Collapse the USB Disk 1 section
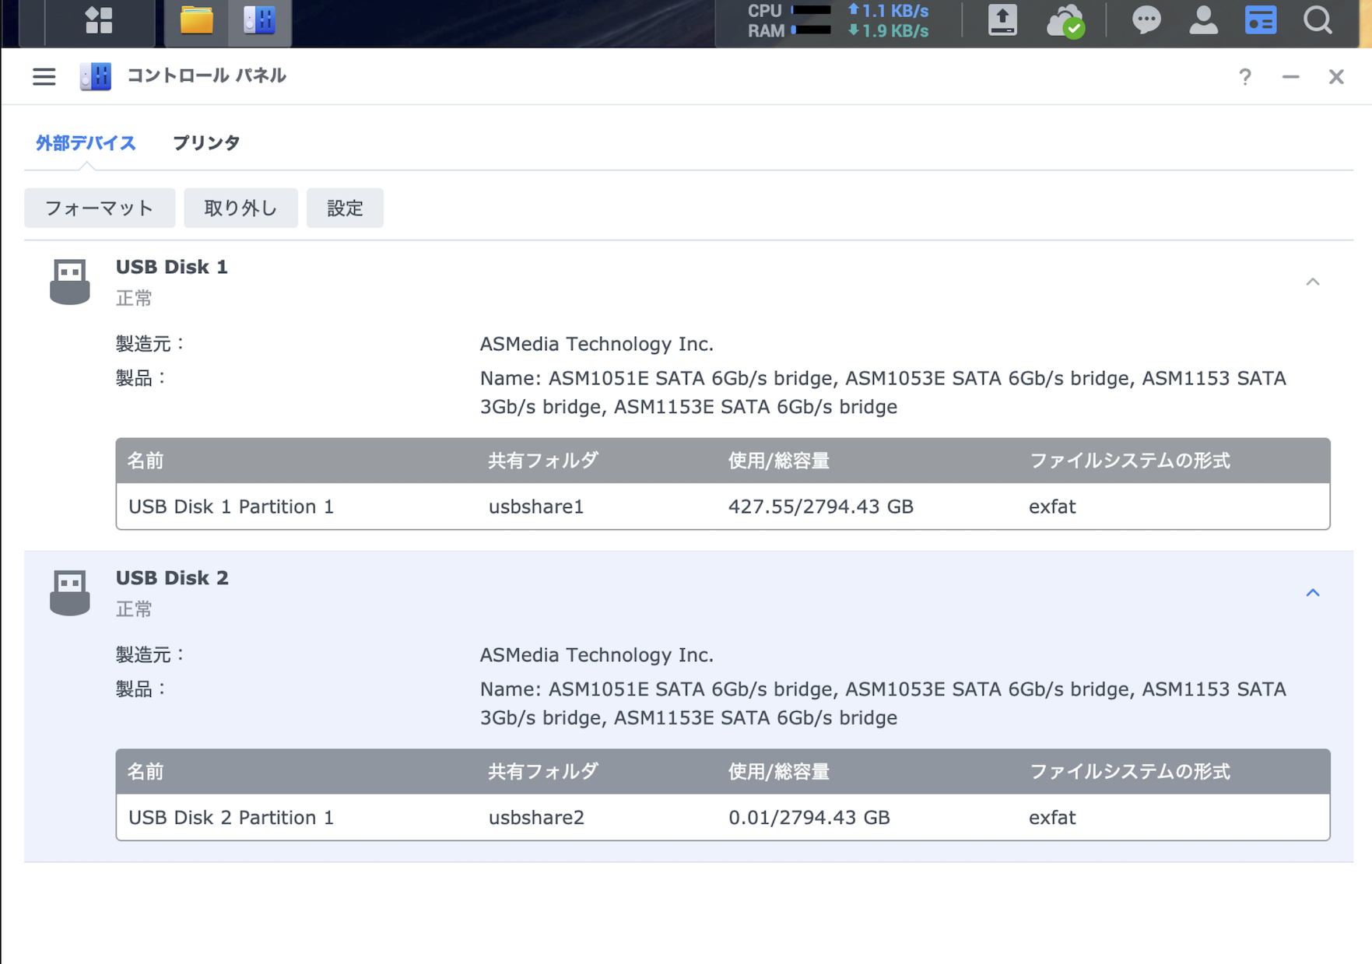 point(1313,282)
